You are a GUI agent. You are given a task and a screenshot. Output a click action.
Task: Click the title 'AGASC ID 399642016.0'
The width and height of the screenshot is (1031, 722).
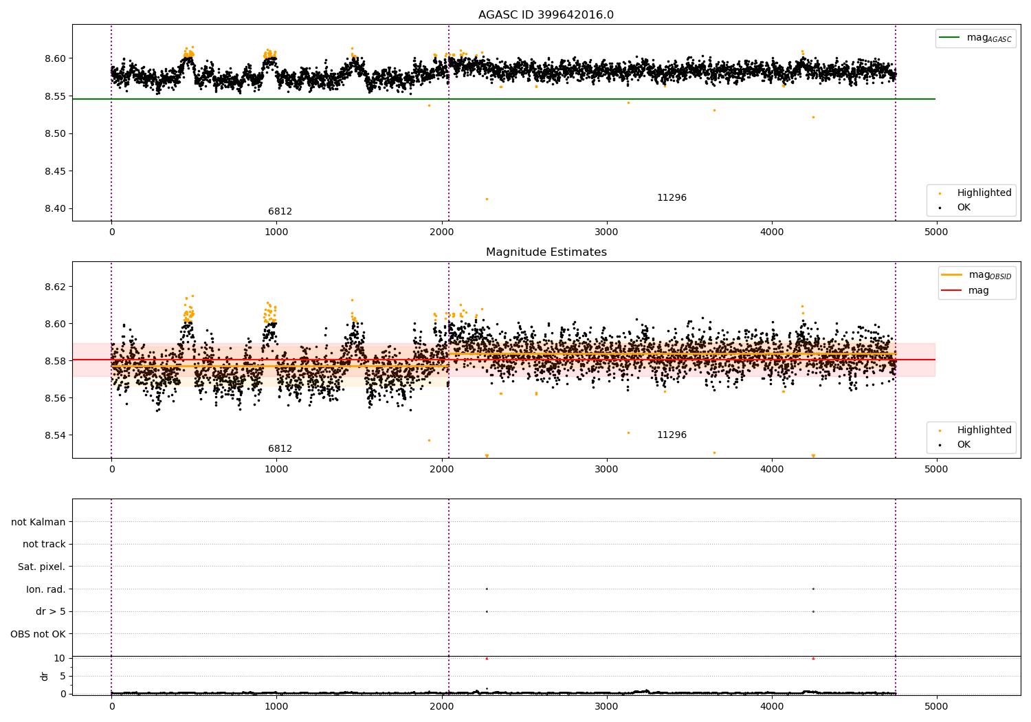click(x=546, y=15)
